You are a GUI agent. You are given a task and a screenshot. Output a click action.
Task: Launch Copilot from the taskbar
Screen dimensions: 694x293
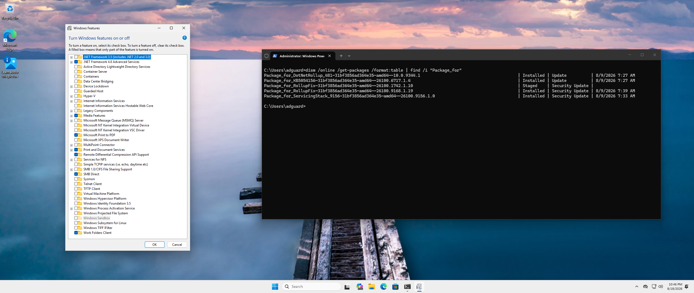360,286
